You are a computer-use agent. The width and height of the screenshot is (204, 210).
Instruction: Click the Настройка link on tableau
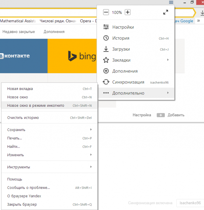(x=142, y=115)
